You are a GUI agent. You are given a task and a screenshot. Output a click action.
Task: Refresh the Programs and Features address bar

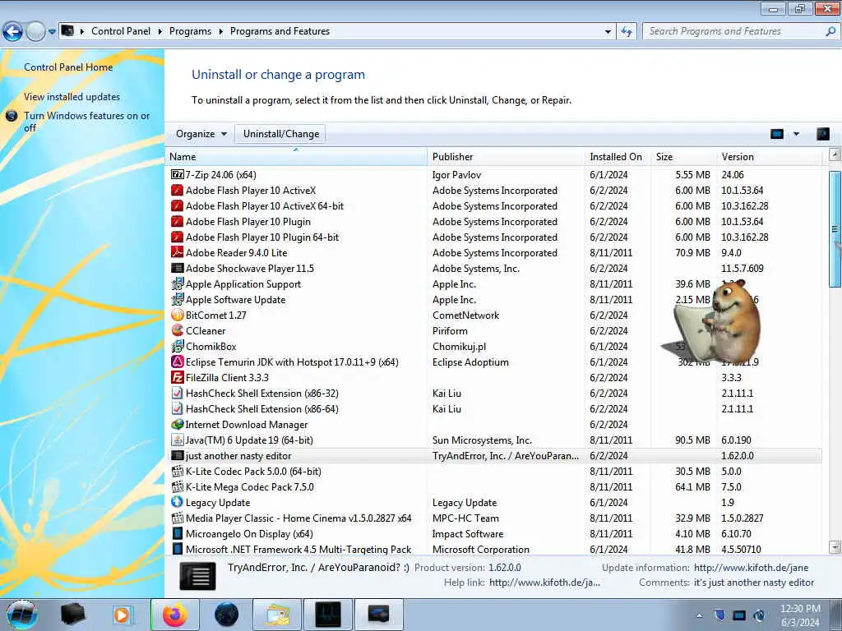coord(626,31)
